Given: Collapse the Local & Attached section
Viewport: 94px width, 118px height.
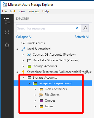Looking at the screenshot, I should click(17, 49).
